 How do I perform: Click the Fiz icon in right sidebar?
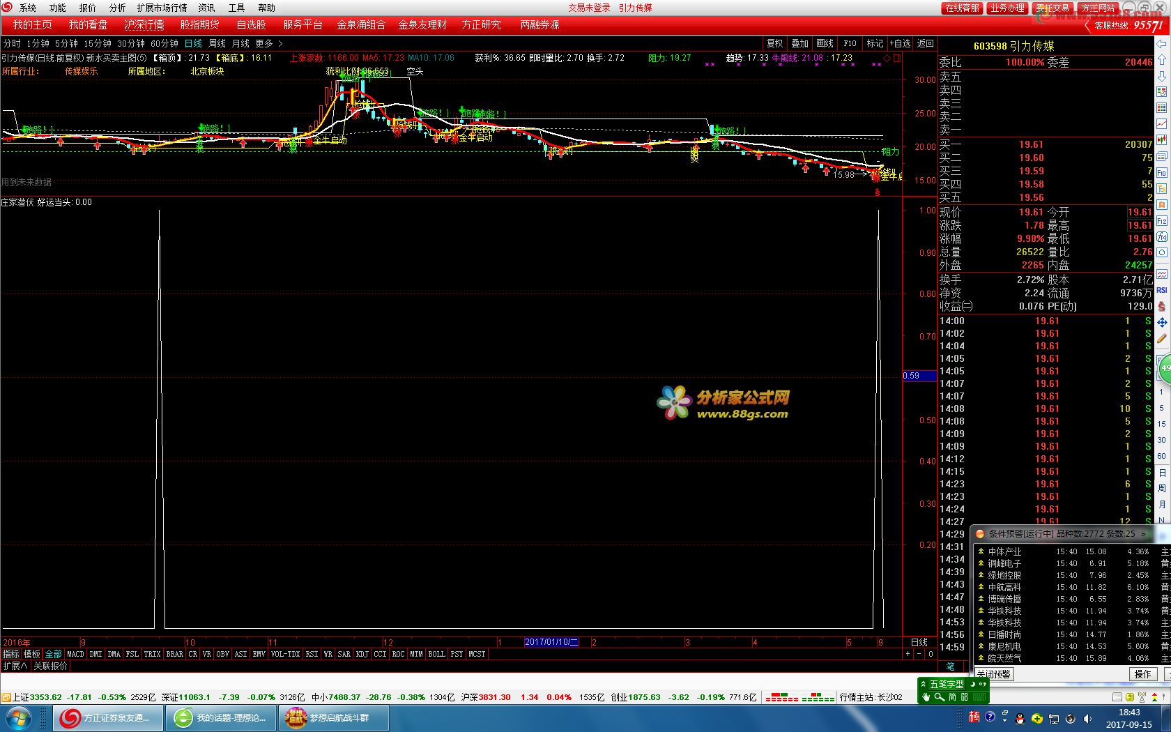[1162, 221]
